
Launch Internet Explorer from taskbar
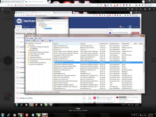click(x=9, y=115)
